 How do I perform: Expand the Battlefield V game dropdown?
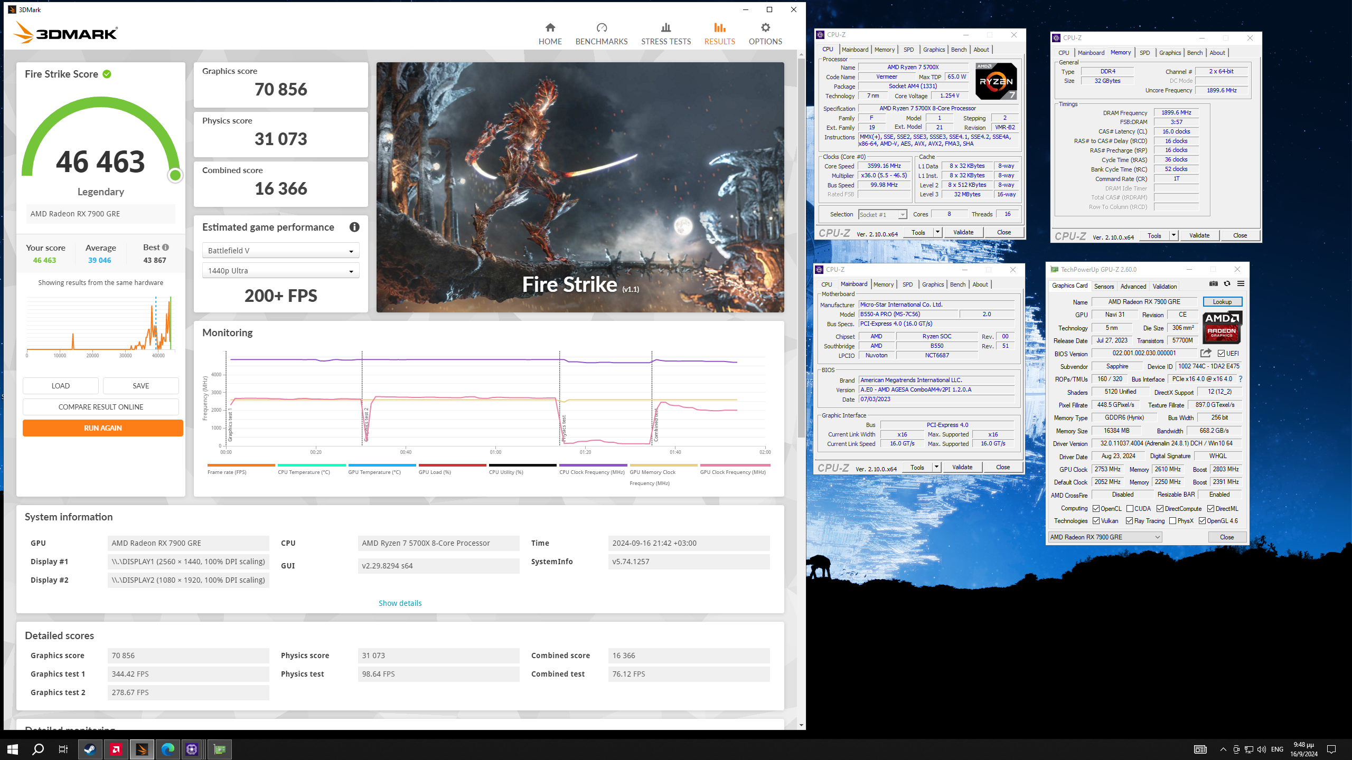pyautogui.click(x=280, y=251)
